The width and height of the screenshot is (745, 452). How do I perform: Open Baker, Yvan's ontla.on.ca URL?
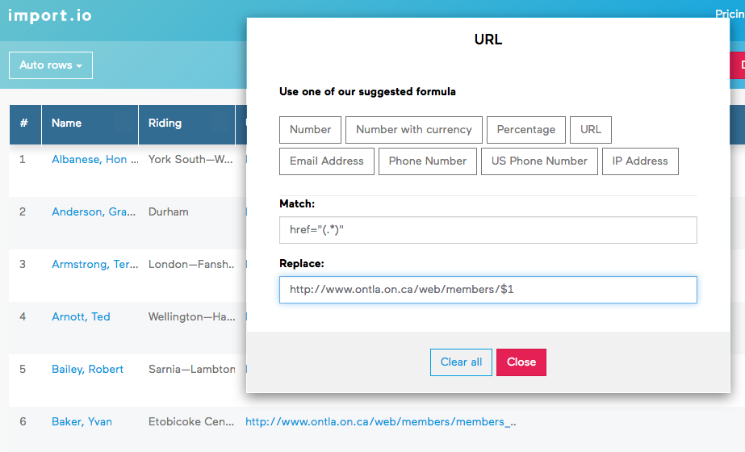[x=380, y=422]
